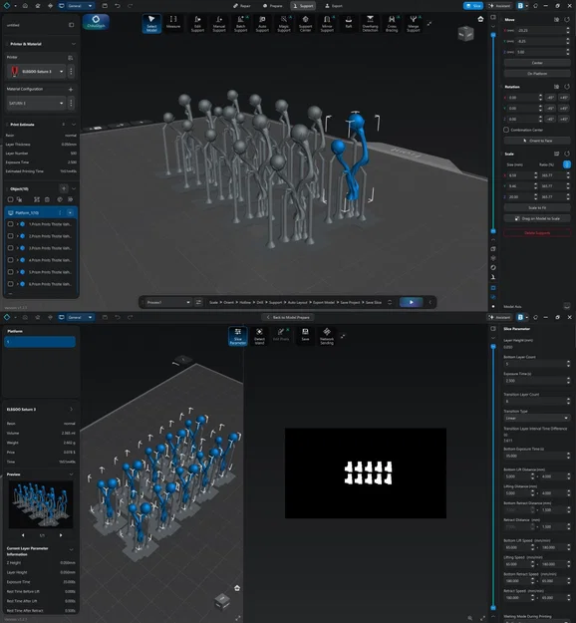Tick the checkbox for object 4
The width and height of the screenshot is (576, 623).
[x=10, y=260]
